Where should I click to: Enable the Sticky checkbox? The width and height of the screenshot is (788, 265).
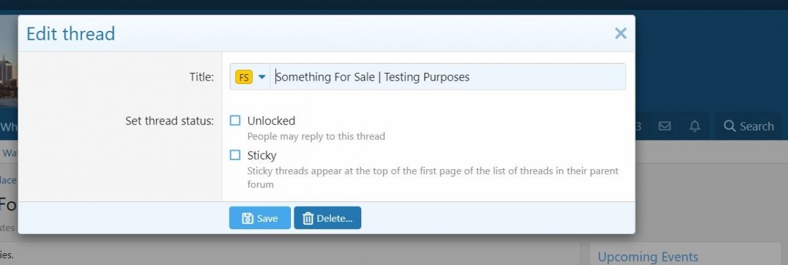tap(235, 155)
